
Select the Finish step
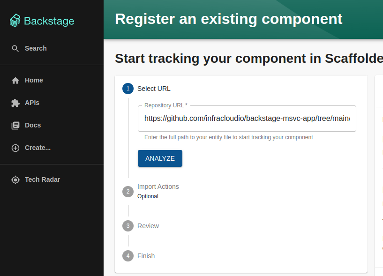point(146,256)
